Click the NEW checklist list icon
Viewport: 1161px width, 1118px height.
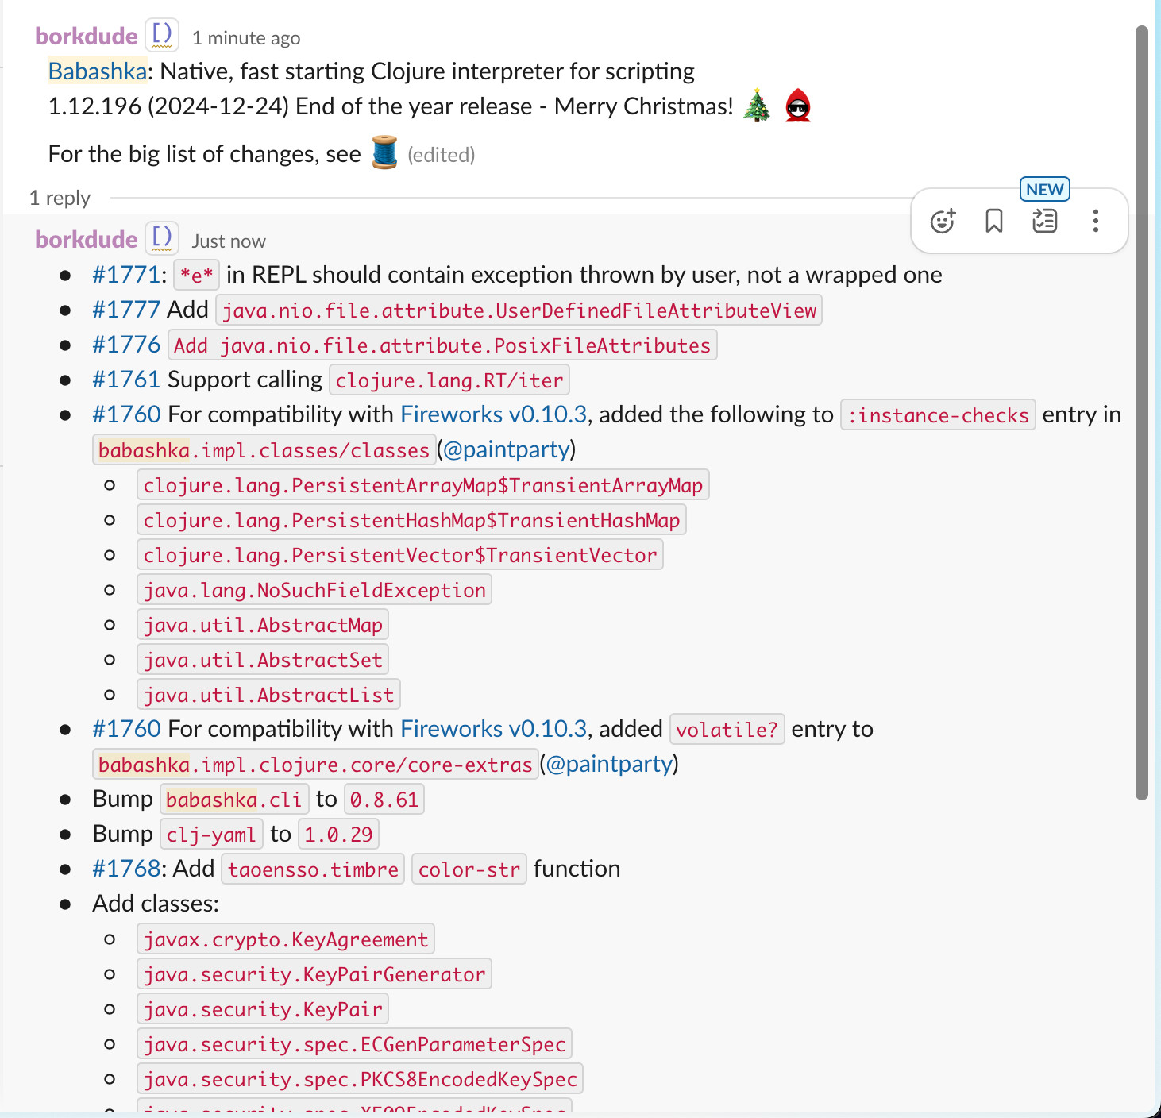pyautogui.click(x=1044, y=221)
